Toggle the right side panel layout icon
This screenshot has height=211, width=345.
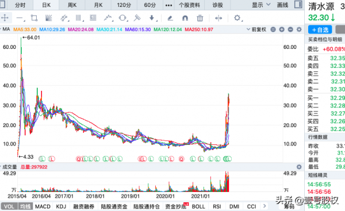[298, 5]
